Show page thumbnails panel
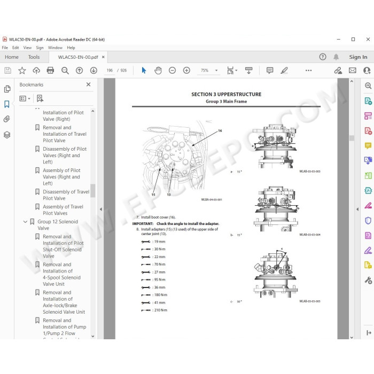This screenshot has height=374, width=374. 7,89
